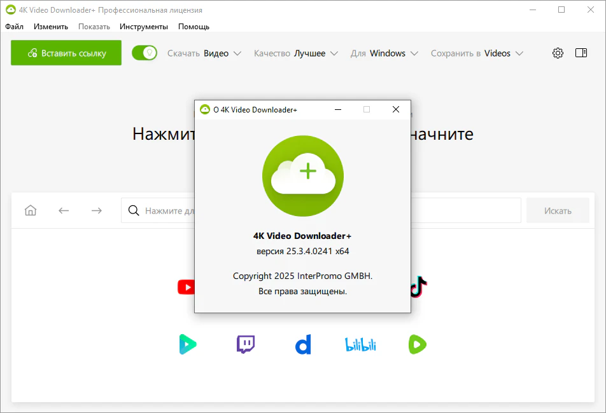Image resolution: width=606 pixels, height=413 pixels.
Task: Open the Инструменты menu
Action: [x=144, y=27]
